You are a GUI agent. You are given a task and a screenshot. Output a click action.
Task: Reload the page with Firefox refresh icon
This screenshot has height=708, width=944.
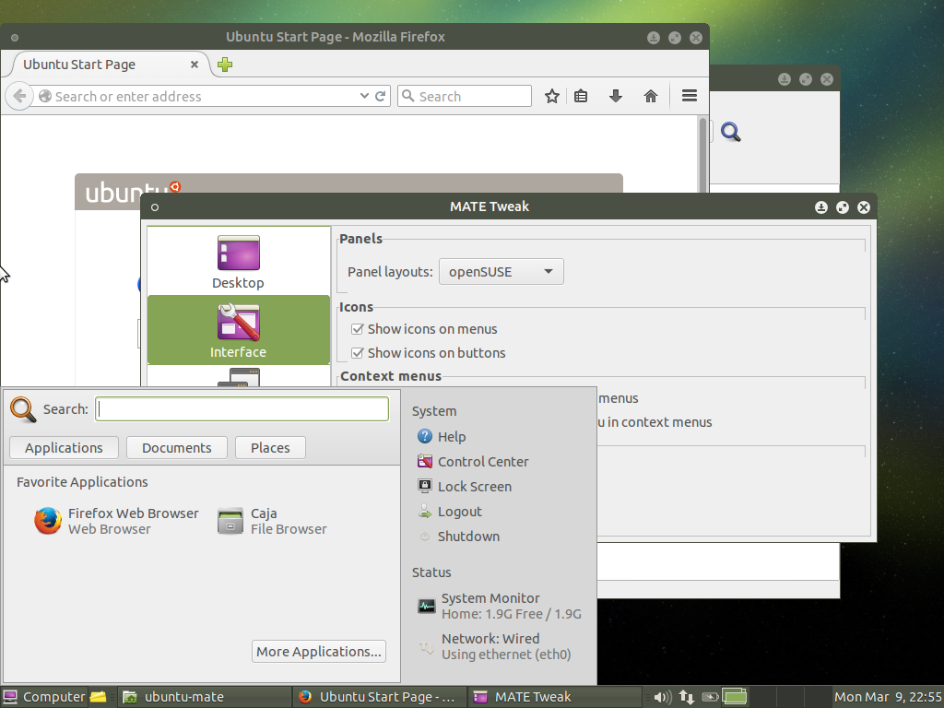click(380, 96)
